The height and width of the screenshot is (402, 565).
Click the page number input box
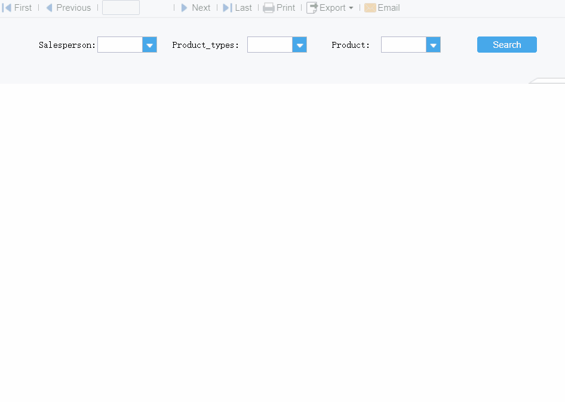tap(121, 8)
